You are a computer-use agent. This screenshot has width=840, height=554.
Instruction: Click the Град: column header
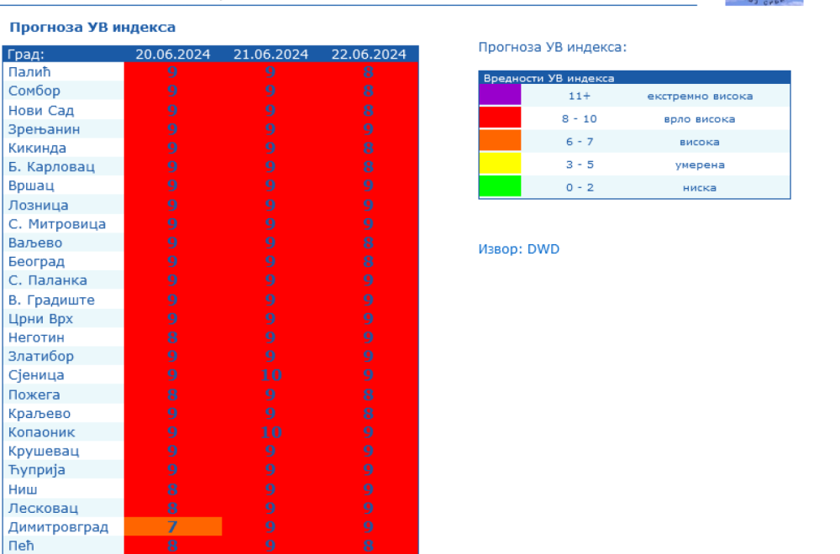26,55
